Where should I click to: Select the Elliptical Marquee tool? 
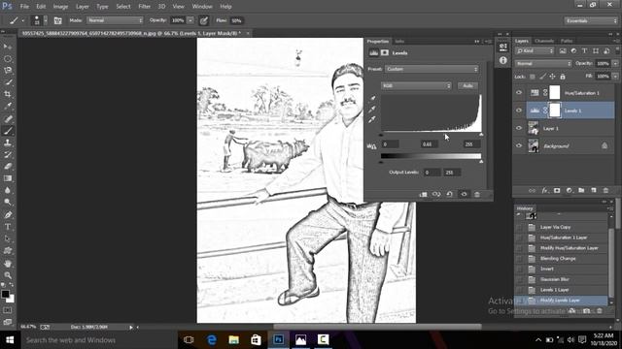click(x=8, y=58)
